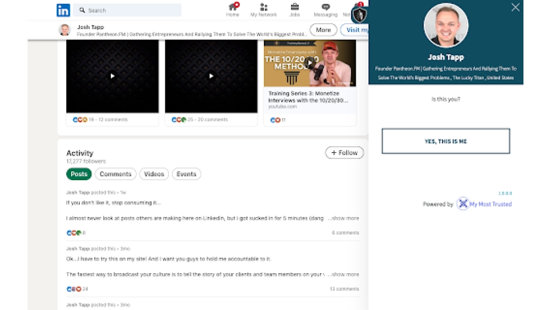Focus the LinkedIn Search field
The height and width of the screenshot is (310, 551).
click(x=128, y=10)
